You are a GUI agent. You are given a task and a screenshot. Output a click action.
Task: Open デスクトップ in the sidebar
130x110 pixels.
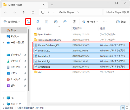pos(14,55)
